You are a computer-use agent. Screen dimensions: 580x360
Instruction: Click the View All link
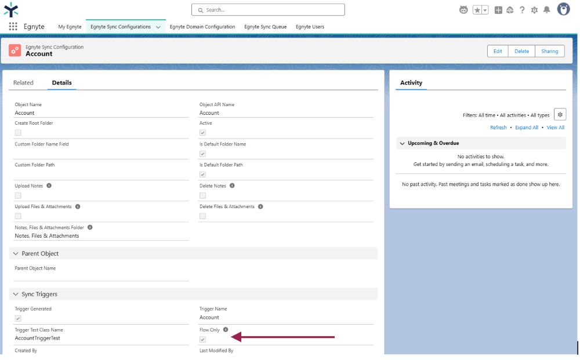click(x=556, y=128)
